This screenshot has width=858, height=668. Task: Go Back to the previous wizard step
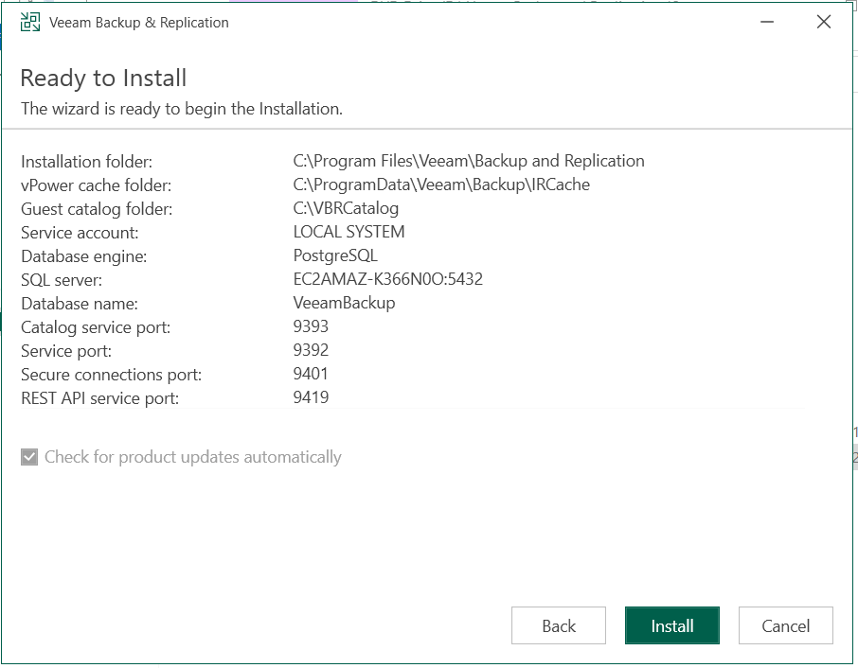[x=558, y=625]
